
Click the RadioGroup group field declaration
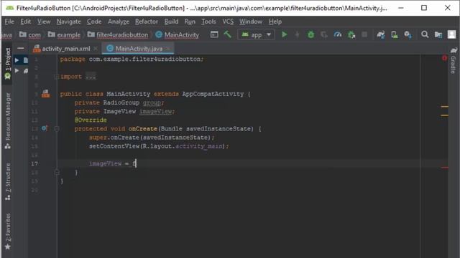click(x=119, y=102)
